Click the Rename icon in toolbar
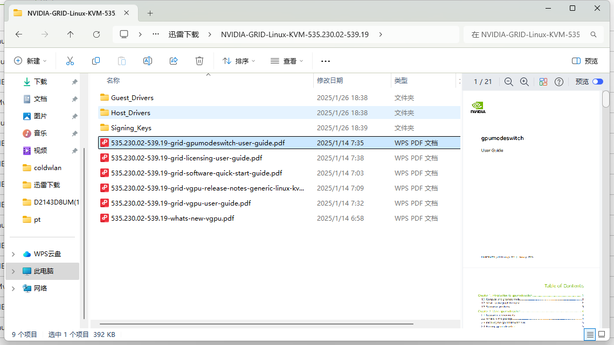 [x=147, y=61]
